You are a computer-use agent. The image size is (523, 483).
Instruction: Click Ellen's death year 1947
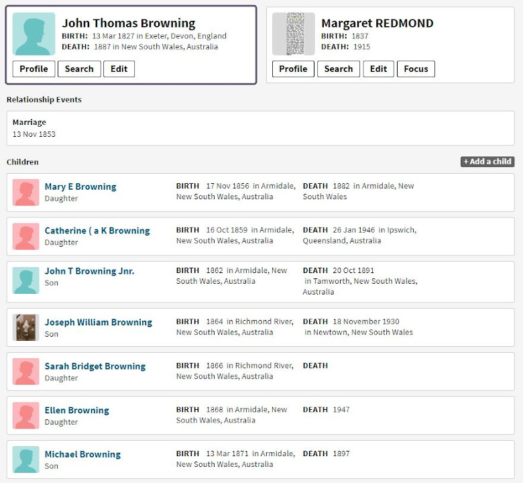pos(341,410)
